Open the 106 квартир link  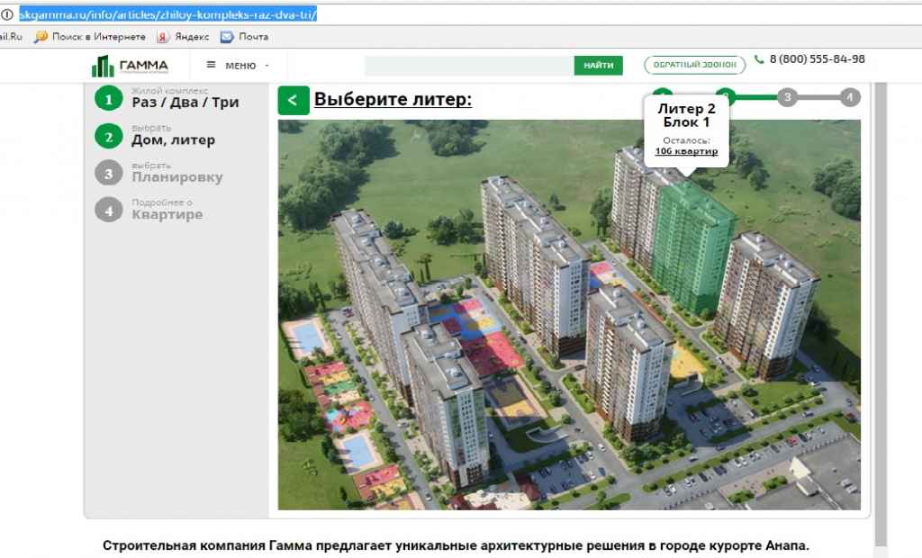tap(686, 151)
